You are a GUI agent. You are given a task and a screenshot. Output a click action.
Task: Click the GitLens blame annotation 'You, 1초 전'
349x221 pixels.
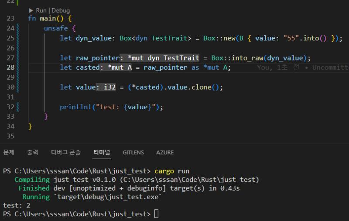(x=278, y=67)
